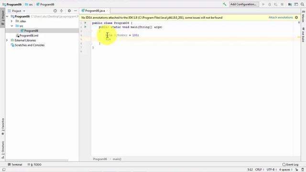Click src breadcrumb in navigation bar
Viewport: 306px width, 172px height.
coord(29,4)
